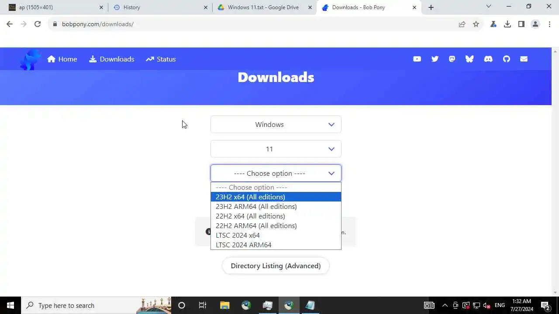Select 23H2 ARM64 (All editions)

pyautogui.click(x=276, y=206)
